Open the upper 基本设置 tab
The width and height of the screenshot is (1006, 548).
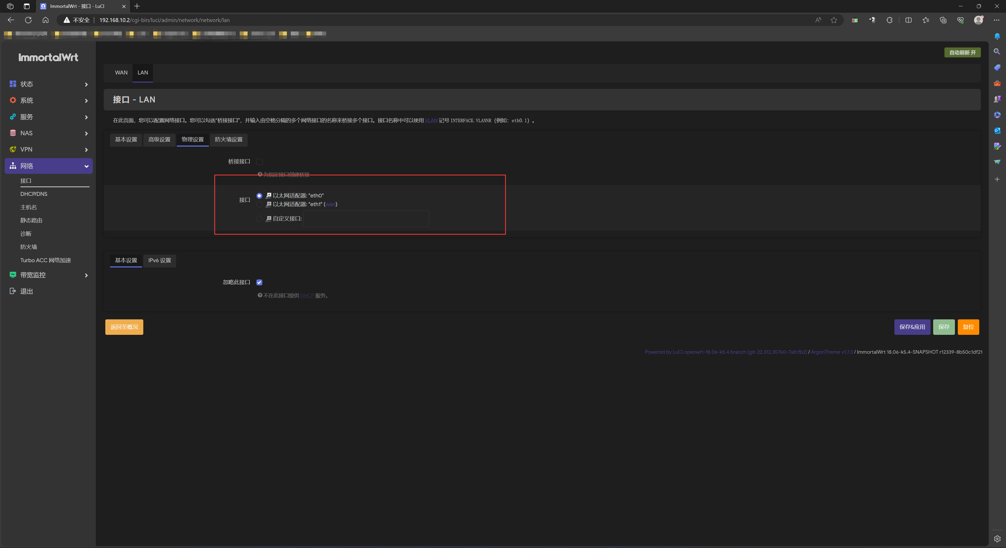click(126, 139)
